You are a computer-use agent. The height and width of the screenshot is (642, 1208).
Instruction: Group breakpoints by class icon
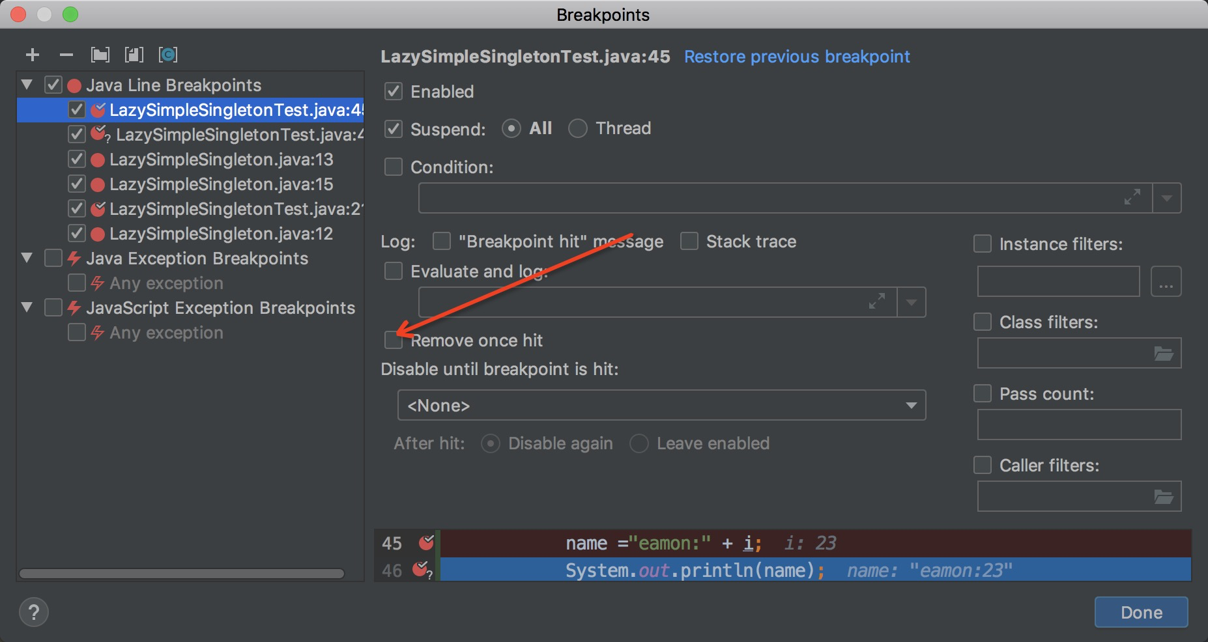click(168, 55)
